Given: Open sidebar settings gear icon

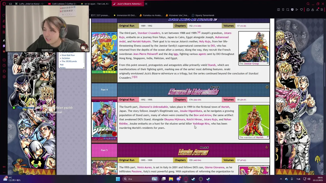Looking at the screenshot, I should pos(4,77).
